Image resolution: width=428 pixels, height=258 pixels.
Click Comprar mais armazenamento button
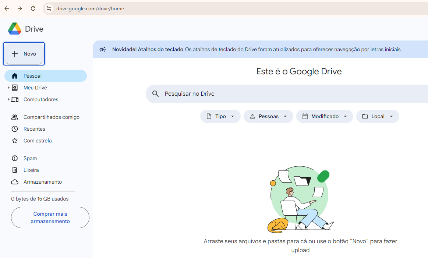pos(50,218)
